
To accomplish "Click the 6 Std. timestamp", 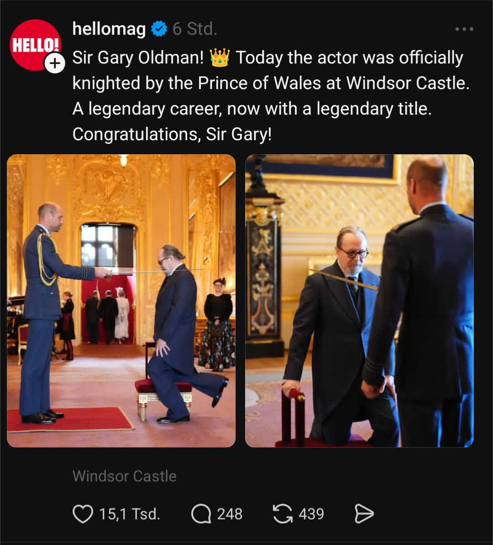I will coord(195,29).
